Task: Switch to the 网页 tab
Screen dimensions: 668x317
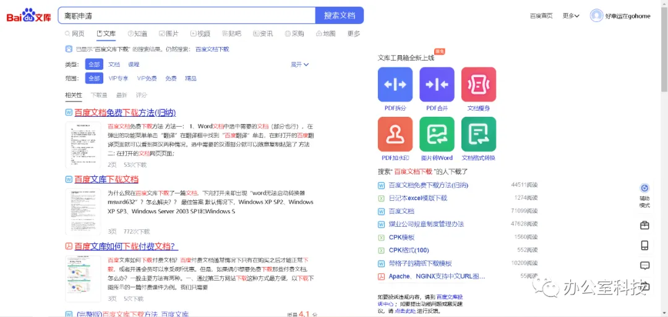Action: [x=75, y=33]
